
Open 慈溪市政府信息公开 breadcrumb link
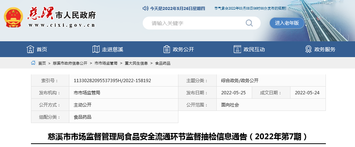click(70, 63)
